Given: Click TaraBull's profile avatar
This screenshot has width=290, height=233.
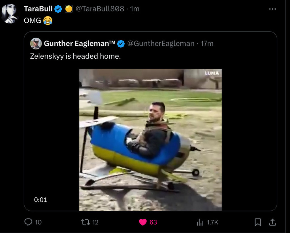Looking at the screenshot, I should pyautogui.click(x=10, y=14).
